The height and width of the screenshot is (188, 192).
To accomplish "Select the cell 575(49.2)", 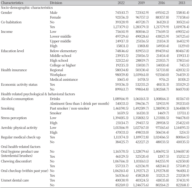I will pyautogui.click(x=182, y=166).
